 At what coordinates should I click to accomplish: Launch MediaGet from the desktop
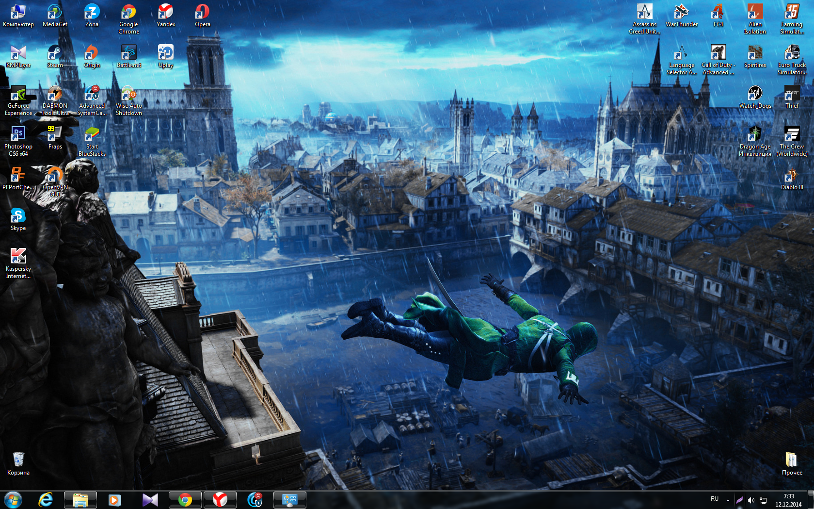[x=55, y=16]
